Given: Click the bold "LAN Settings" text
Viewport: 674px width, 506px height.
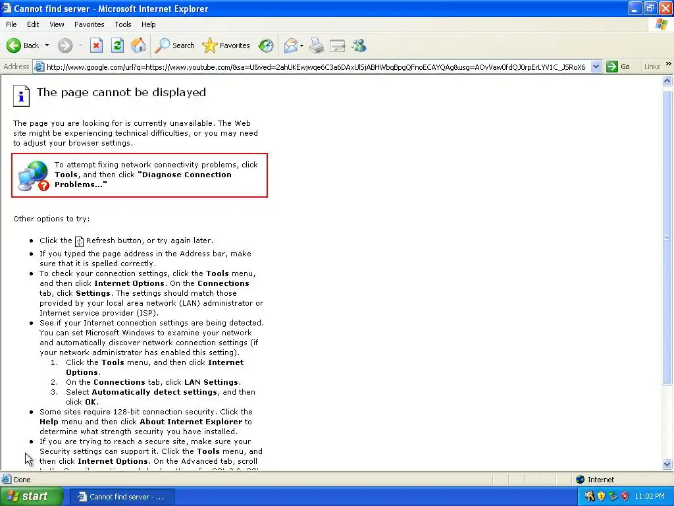Looking at the screenshot, I should 211,382.
